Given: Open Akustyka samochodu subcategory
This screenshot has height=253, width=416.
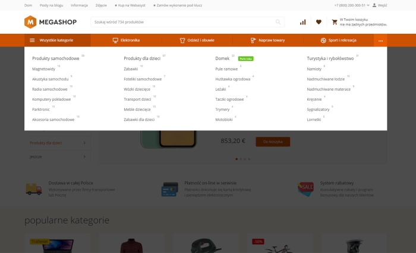Looking at the screenshot, I should (x=50, y=79).
